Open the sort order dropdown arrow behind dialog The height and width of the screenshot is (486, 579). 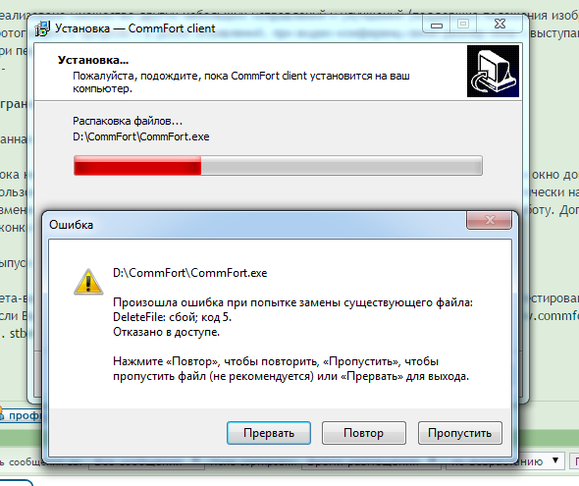point(555,460)
